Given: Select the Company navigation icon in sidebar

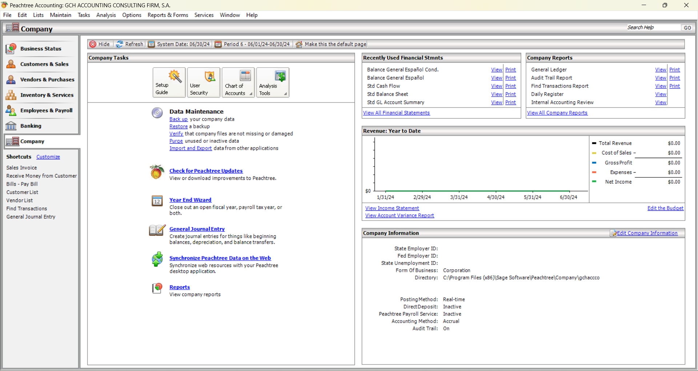Looking at the screenshot, I should point(12,141).
